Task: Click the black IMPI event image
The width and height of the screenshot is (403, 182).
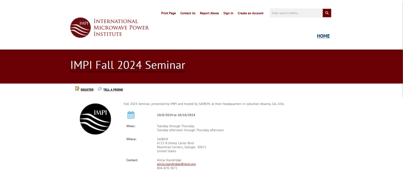Action: coord(95,119)
